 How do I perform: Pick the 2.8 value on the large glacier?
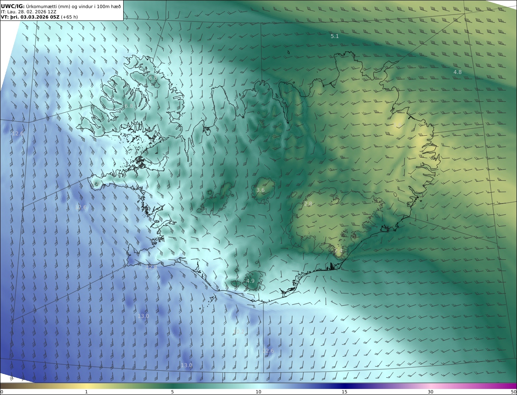308,204
